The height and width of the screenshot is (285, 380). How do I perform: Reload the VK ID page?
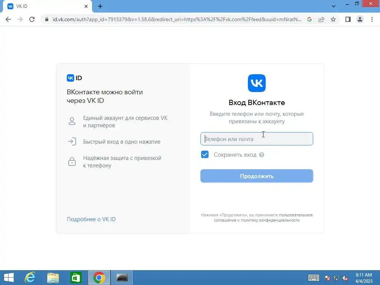click(32, 19)
